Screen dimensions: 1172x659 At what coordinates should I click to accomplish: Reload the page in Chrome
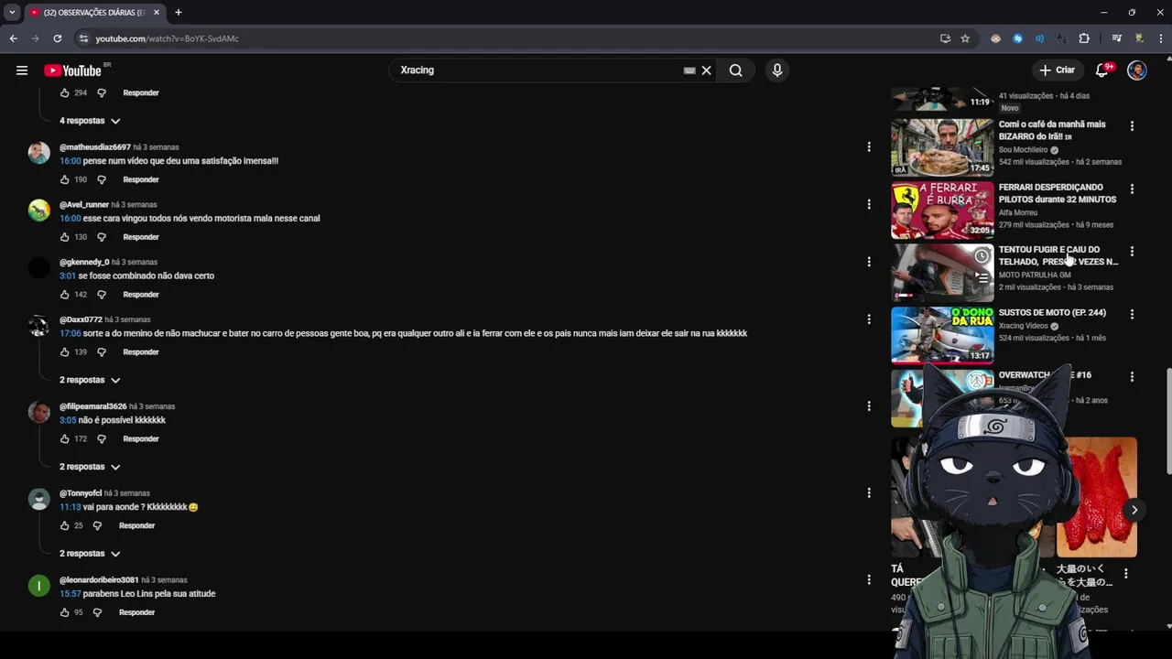(58, 38)
